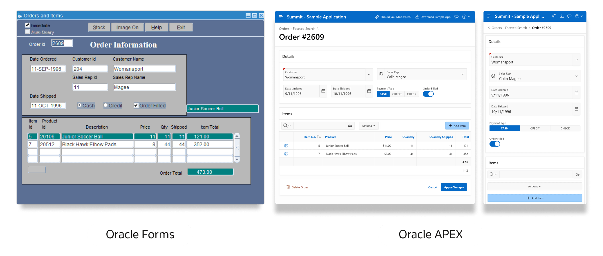Click Apply Changes button
Image resolution: width=603 pixels, height=256 pixels.
[x=454, y=187]
